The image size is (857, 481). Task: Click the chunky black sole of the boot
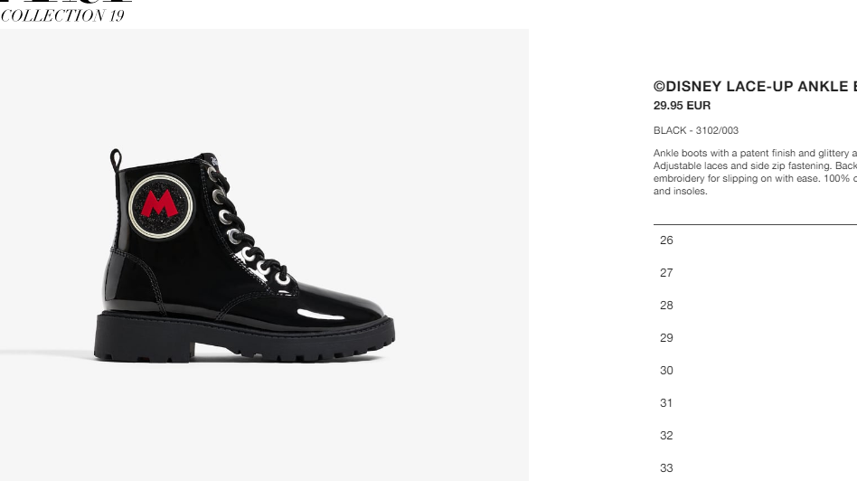[x=244, y=338]
